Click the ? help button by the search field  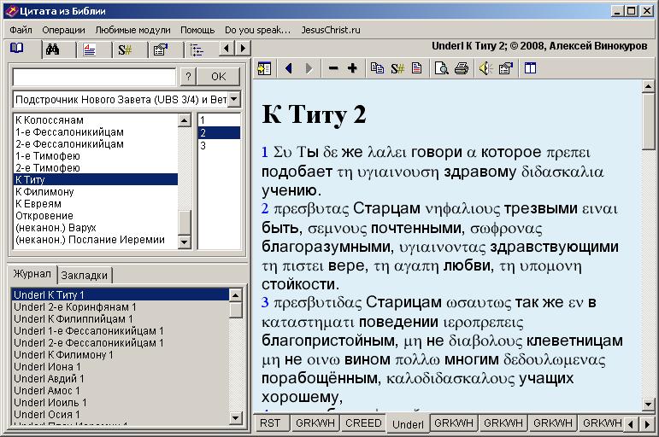click(189, 77)
